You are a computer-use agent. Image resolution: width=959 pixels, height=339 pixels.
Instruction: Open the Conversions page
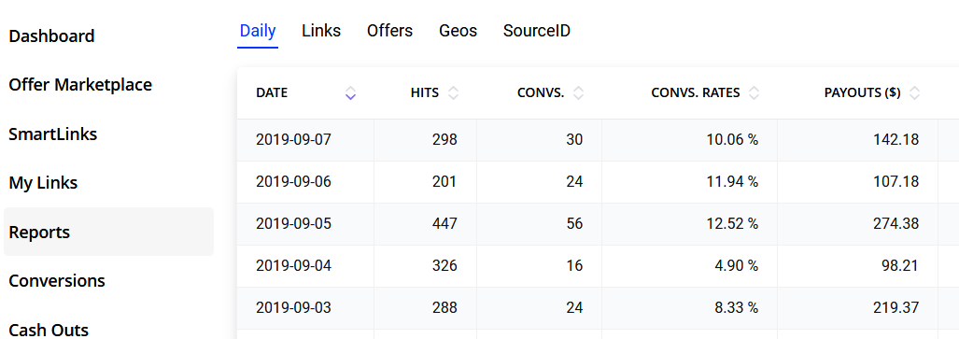pyautogui.click(x=57, y=281)
